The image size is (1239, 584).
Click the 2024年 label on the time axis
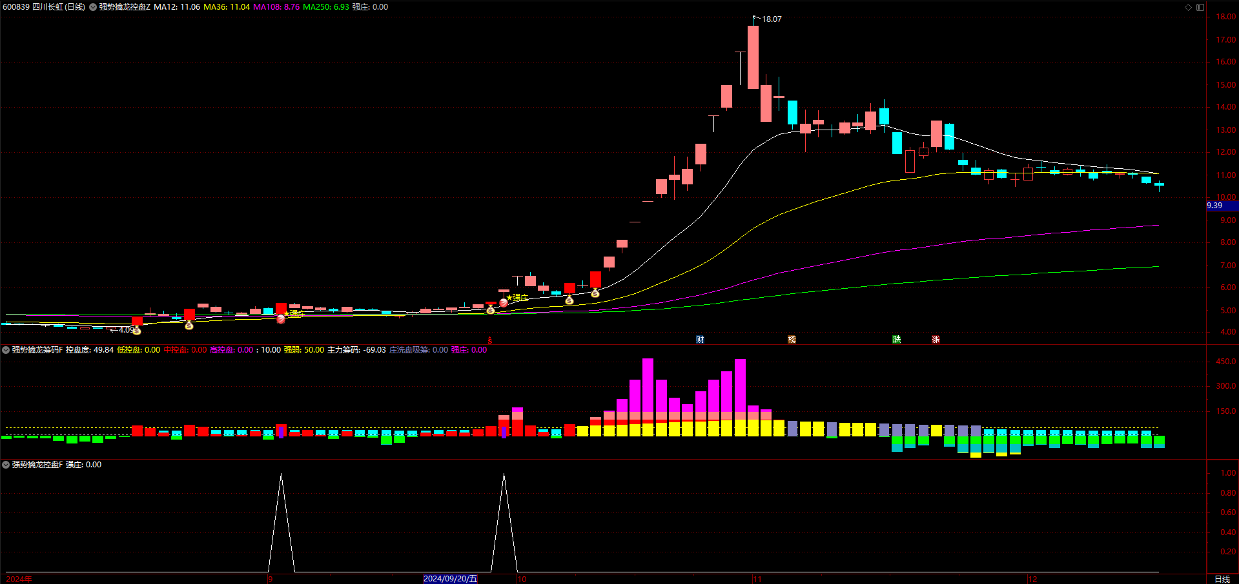[19, 579]
